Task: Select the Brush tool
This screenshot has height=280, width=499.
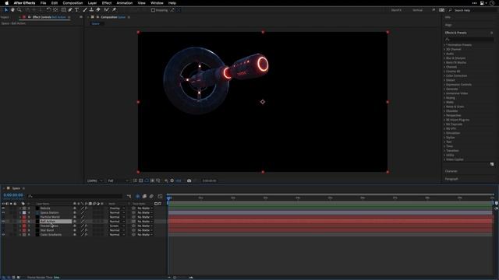Action: [x=85, y=10]
